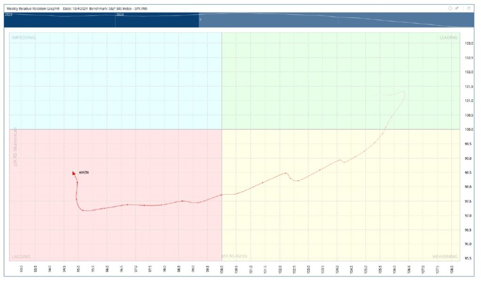Click the tail's starting peak in Leading quadrant
Viewport: 481px width, 282px height.
[404, 92]
